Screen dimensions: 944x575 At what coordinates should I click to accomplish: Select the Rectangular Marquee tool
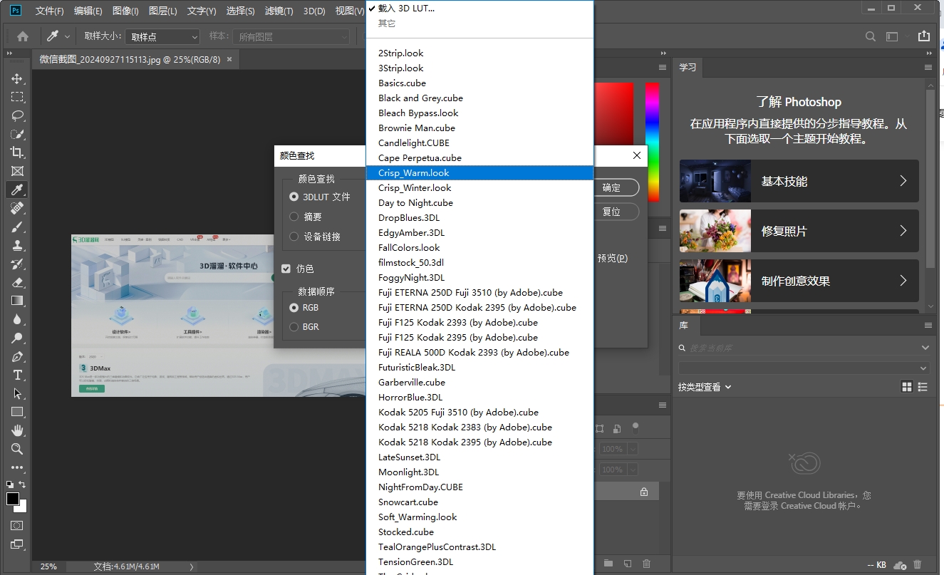pos(17,97)
